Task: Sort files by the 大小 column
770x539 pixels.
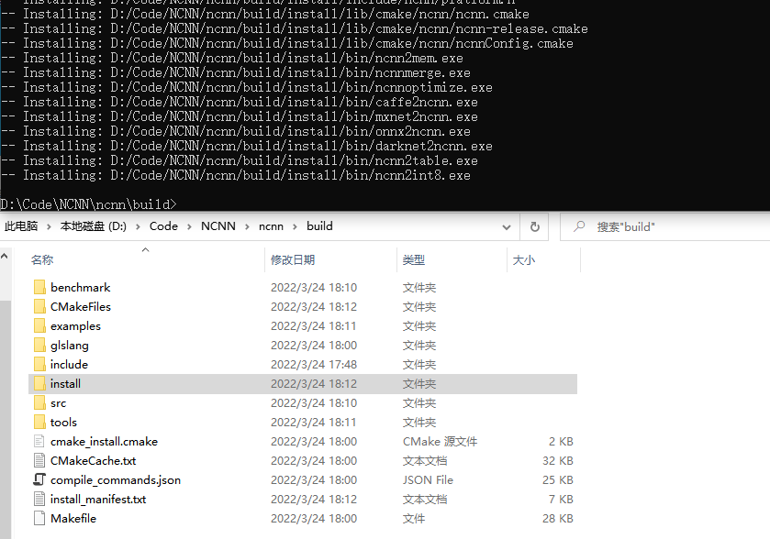Action: (x=524, y=259)
